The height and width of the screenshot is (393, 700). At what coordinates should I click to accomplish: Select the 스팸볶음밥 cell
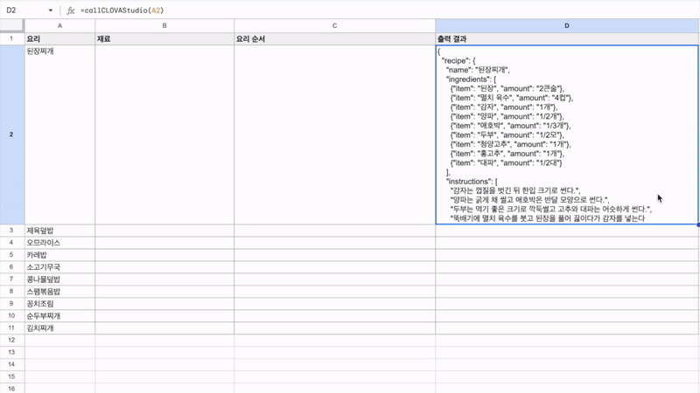click(59, 291)
